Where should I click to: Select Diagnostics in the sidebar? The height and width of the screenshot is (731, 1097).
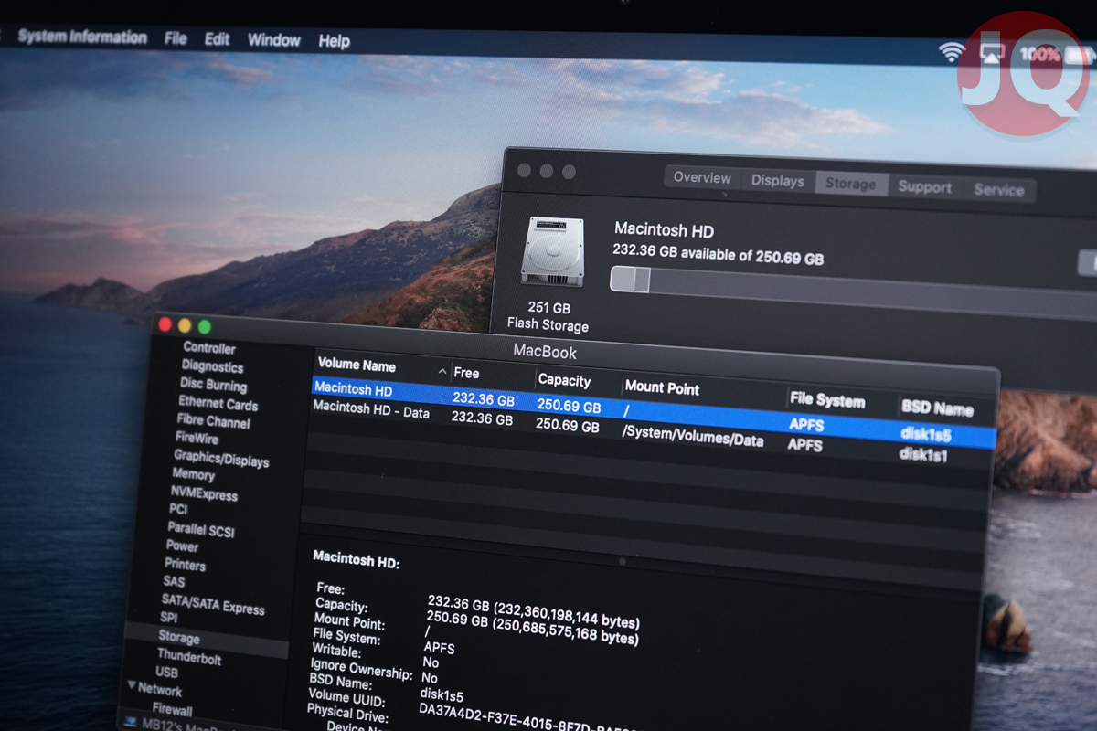point(212,366)
